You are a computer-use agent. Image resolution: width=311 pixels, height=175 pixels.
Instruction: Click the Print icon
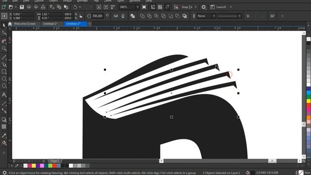click(43, 7)
